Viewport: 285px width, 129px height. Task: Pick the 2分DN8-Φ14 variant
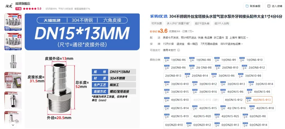point(197,76)
